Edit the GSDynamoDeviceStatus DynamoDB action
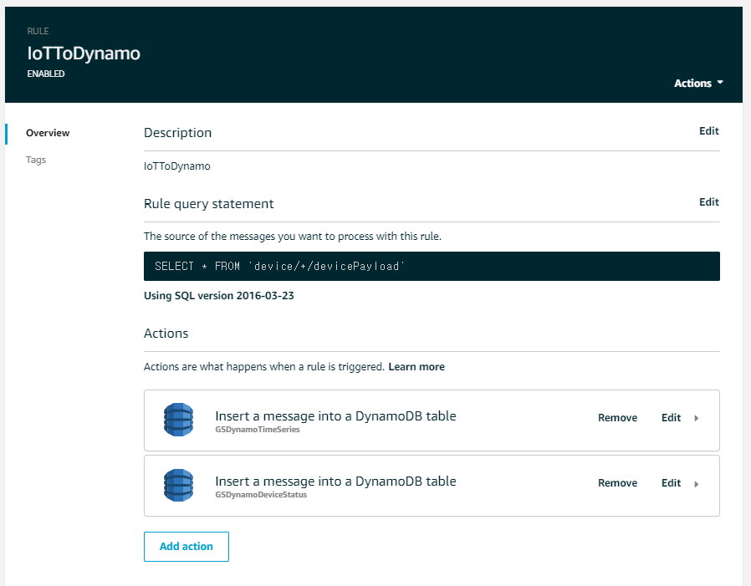 [671, 483]
